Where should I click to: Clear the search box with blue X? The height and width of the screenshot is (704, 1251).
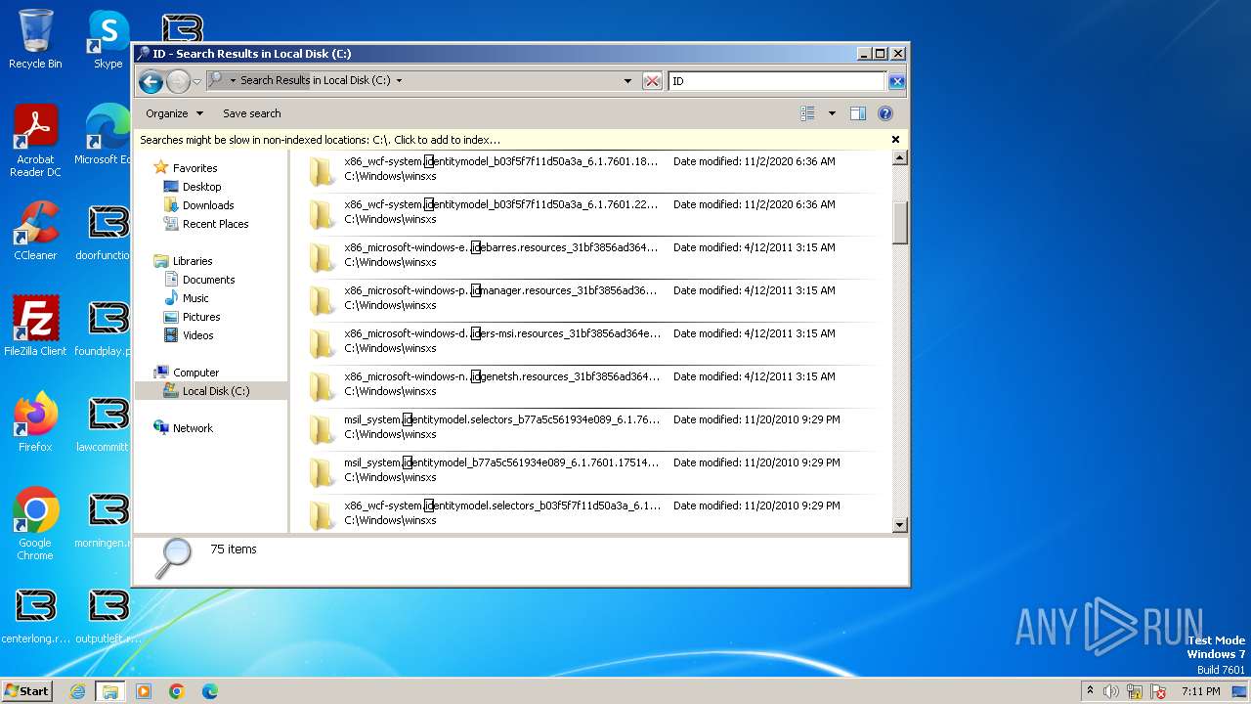(x=896, y=81)
